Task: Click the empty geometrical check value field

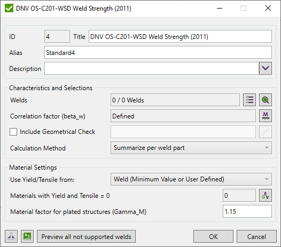Action: 183,132
